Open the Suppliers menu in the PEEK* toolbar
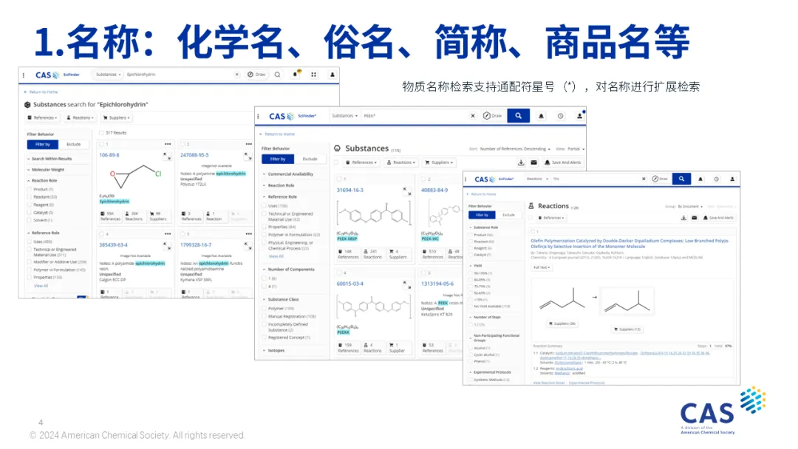 [439, 162]
